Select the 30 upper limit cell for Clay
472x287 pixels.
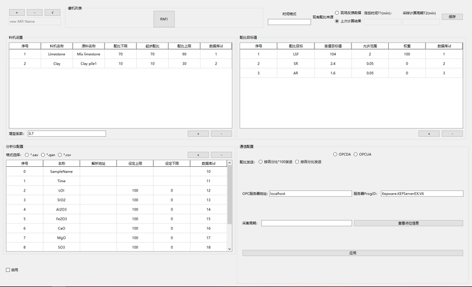[x=184, y=64]
